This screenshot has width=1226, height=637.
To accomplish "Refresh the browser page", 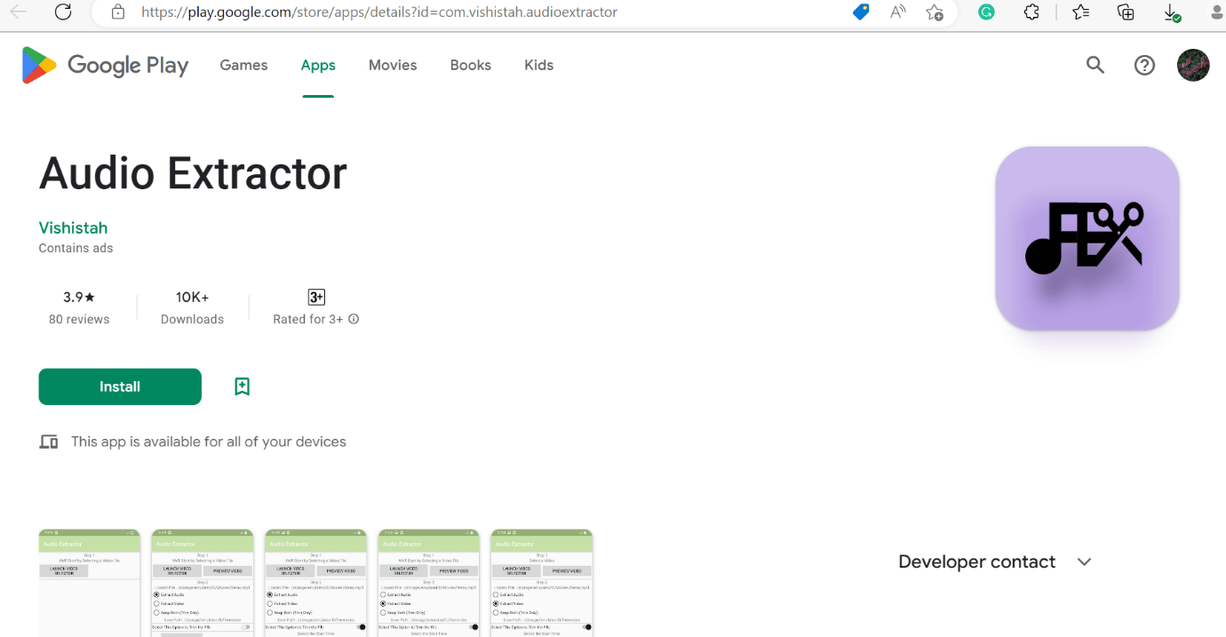I will (x=63, y=12).
